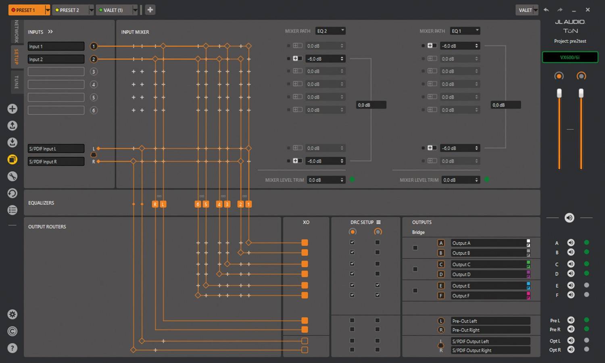Click the plus sidebar icon to add new
This screenshot has width=605, height=363.
tap(13, 108)
